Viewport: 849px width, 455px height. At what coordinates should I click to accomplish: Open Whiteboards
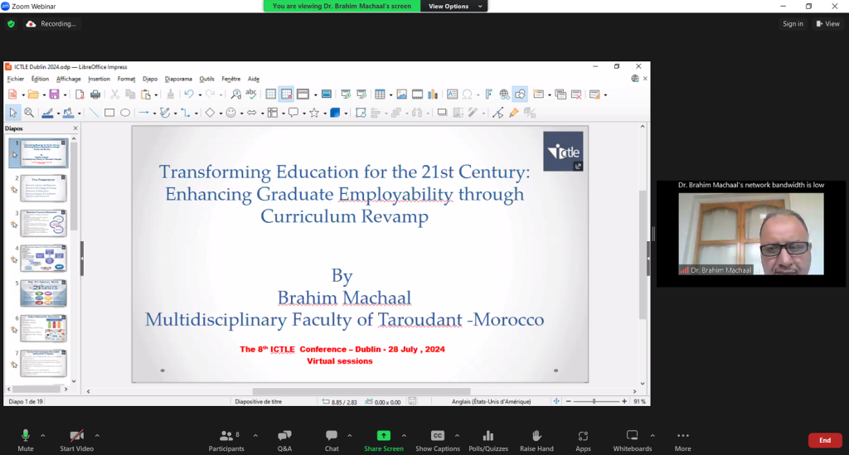(x=632, y=439)
